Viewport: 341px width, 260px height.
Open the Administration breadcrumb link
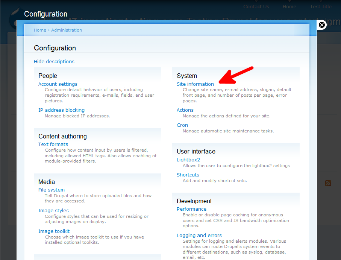67,30
